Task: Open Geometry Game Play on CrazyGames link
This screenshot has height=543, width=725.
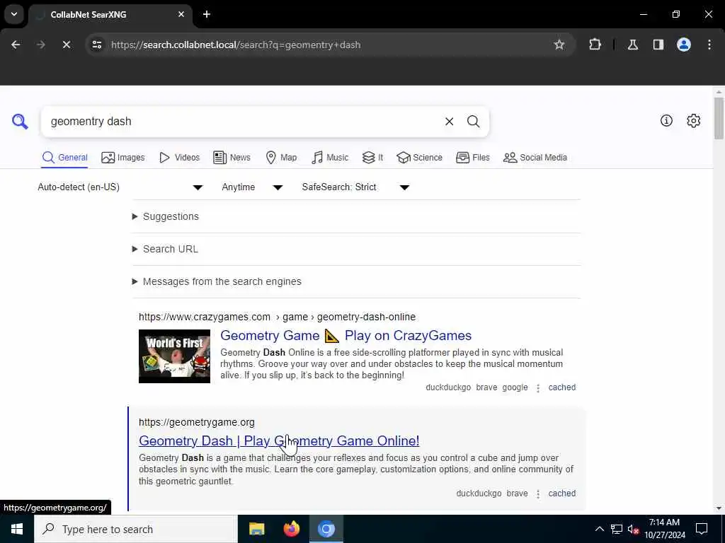Action: (346, 336)
